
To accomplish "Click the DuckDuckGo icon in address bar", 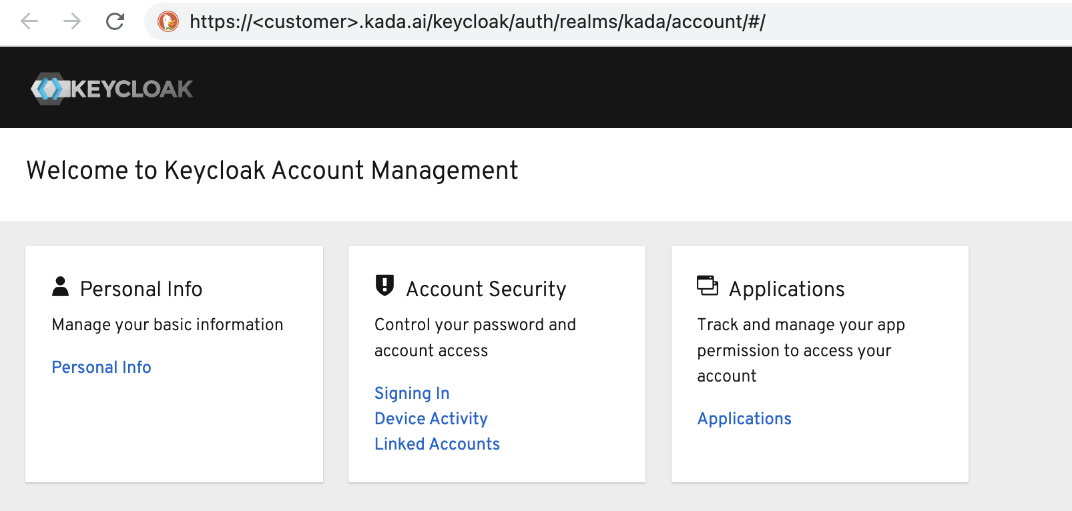I will click(168, 21).
